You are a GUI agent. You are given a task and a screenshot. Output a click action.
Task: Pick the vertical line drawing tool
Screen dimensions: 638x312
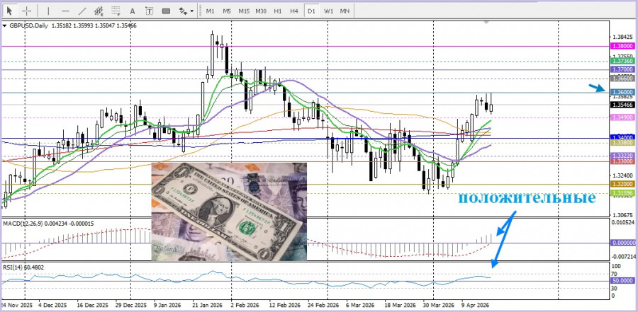(48, 11)
